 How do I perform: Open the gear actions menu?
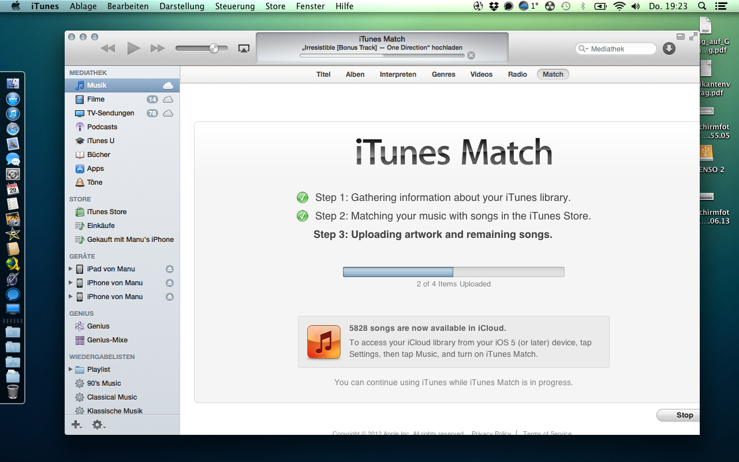[x=99, y=425]
